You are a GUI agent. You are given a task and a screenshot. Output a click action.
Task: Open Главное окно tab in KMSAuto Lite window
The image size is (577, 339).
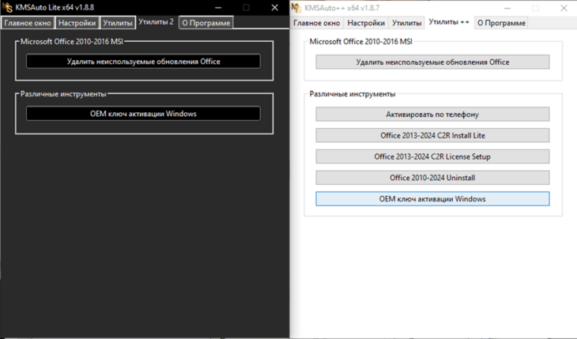(x=28, y=23)
